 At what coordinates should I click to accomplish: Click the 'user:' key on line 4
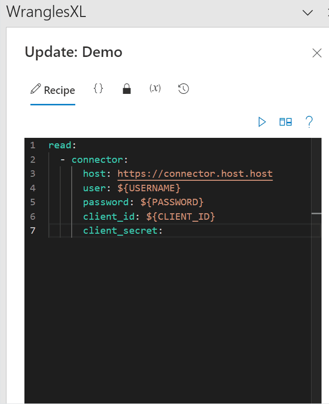point(97,188)
